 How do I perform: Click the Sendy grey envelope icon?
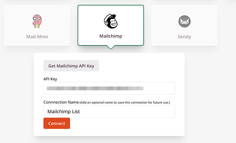tap(185, 21)
